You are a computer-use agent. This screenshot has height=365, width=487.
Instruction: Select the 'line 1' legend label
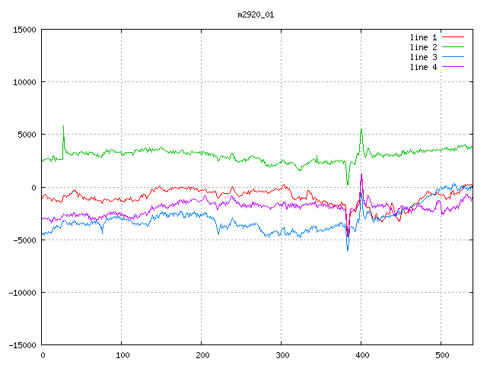(x=423, y=37)
